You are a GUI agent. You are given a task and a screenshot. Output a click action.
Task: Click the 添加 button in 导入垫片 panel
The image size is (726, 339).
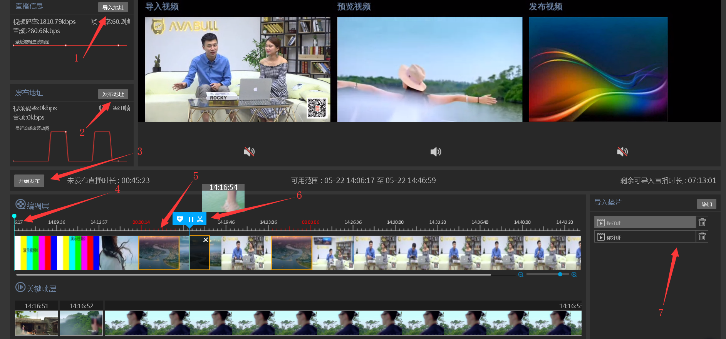706,204
